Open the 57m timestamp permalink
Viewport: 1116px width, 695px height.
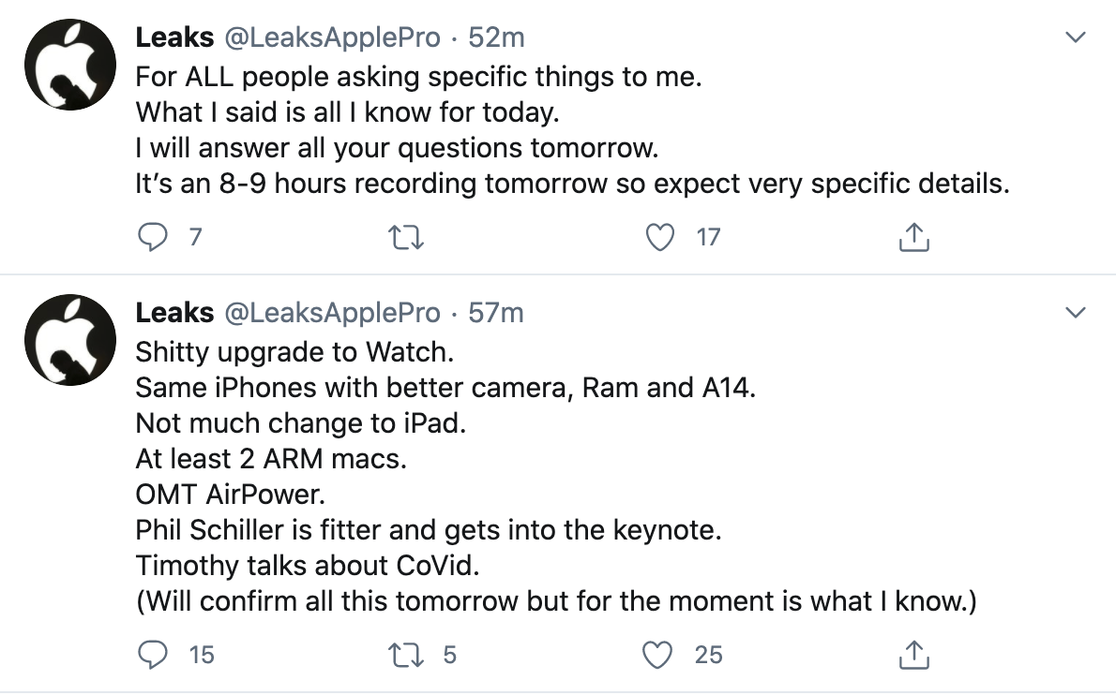point(496,311)
